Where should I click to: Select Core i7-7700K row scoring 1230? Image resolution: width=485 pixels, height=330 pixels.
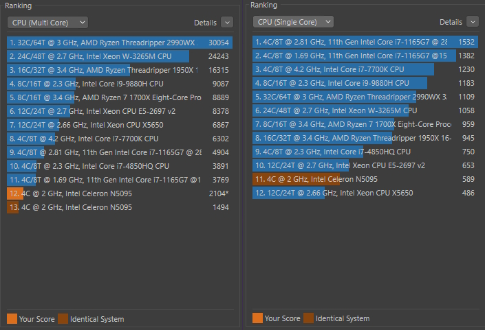pos(365,69)
